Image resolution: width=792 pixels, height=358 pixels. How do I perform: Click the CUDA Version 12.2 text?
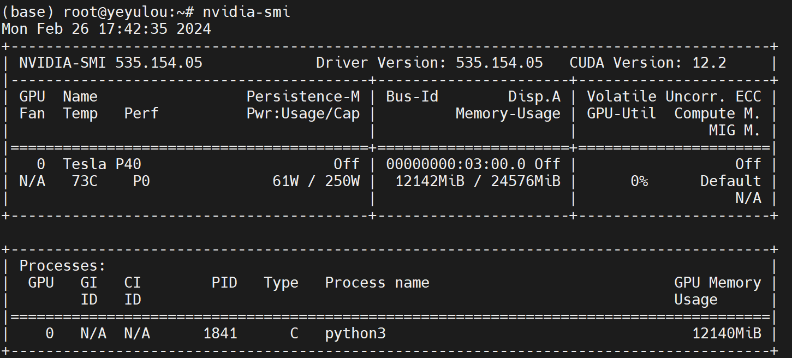pos(647,63)
